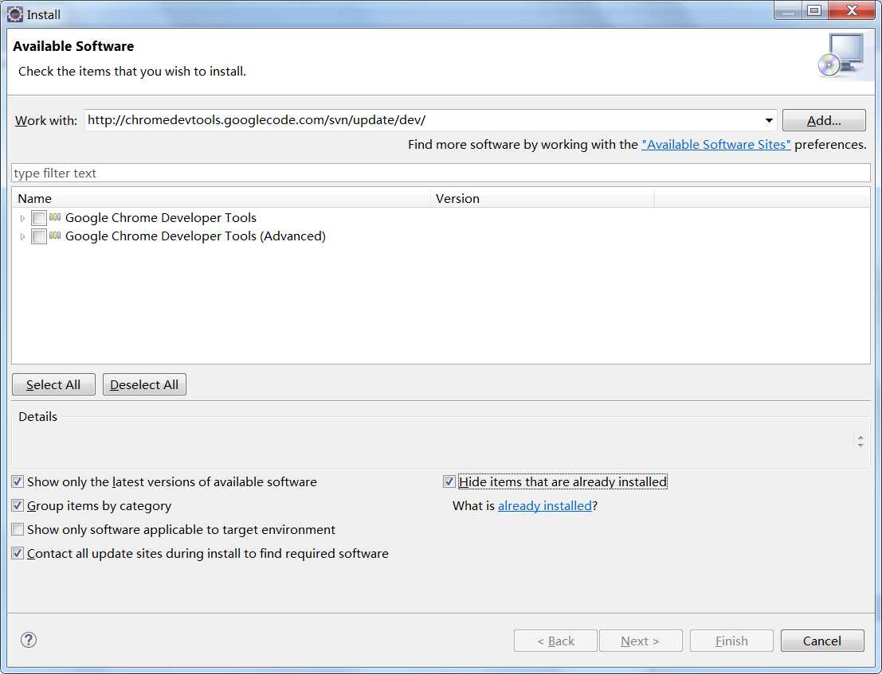Screen dimensions: 882x674
Task: Click the category icon beside Google Chrome Developer Tools
Action: pyautogui.click(x=54, y=216)
